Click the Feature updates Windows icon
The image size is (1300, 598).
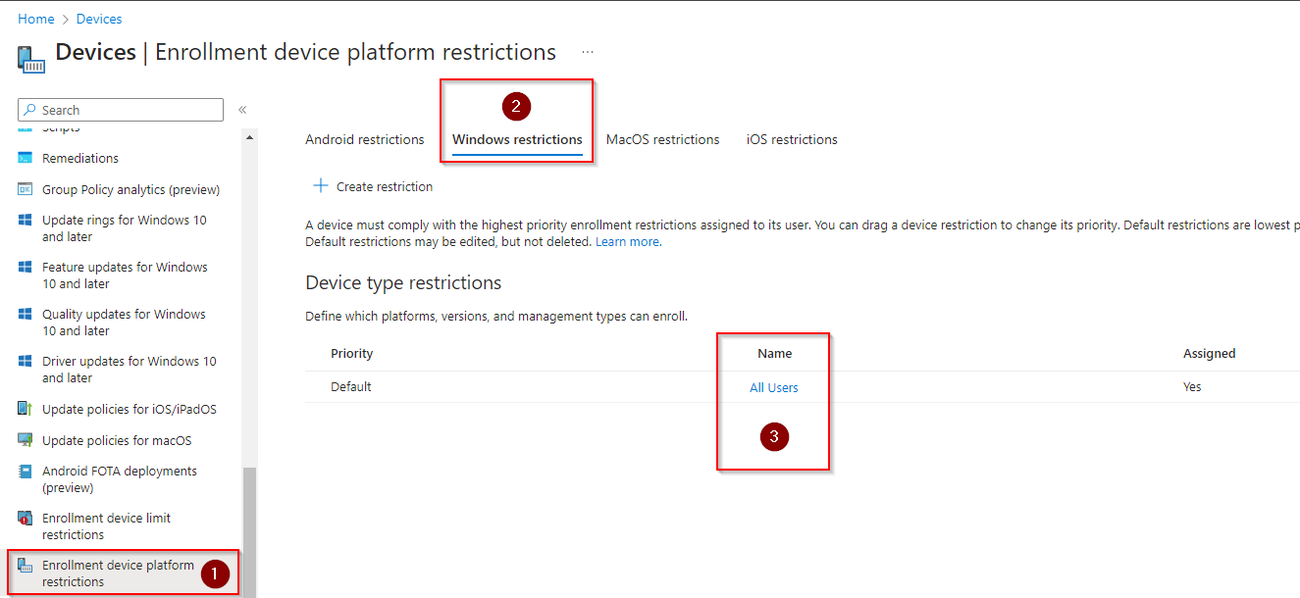coord(26,268)
